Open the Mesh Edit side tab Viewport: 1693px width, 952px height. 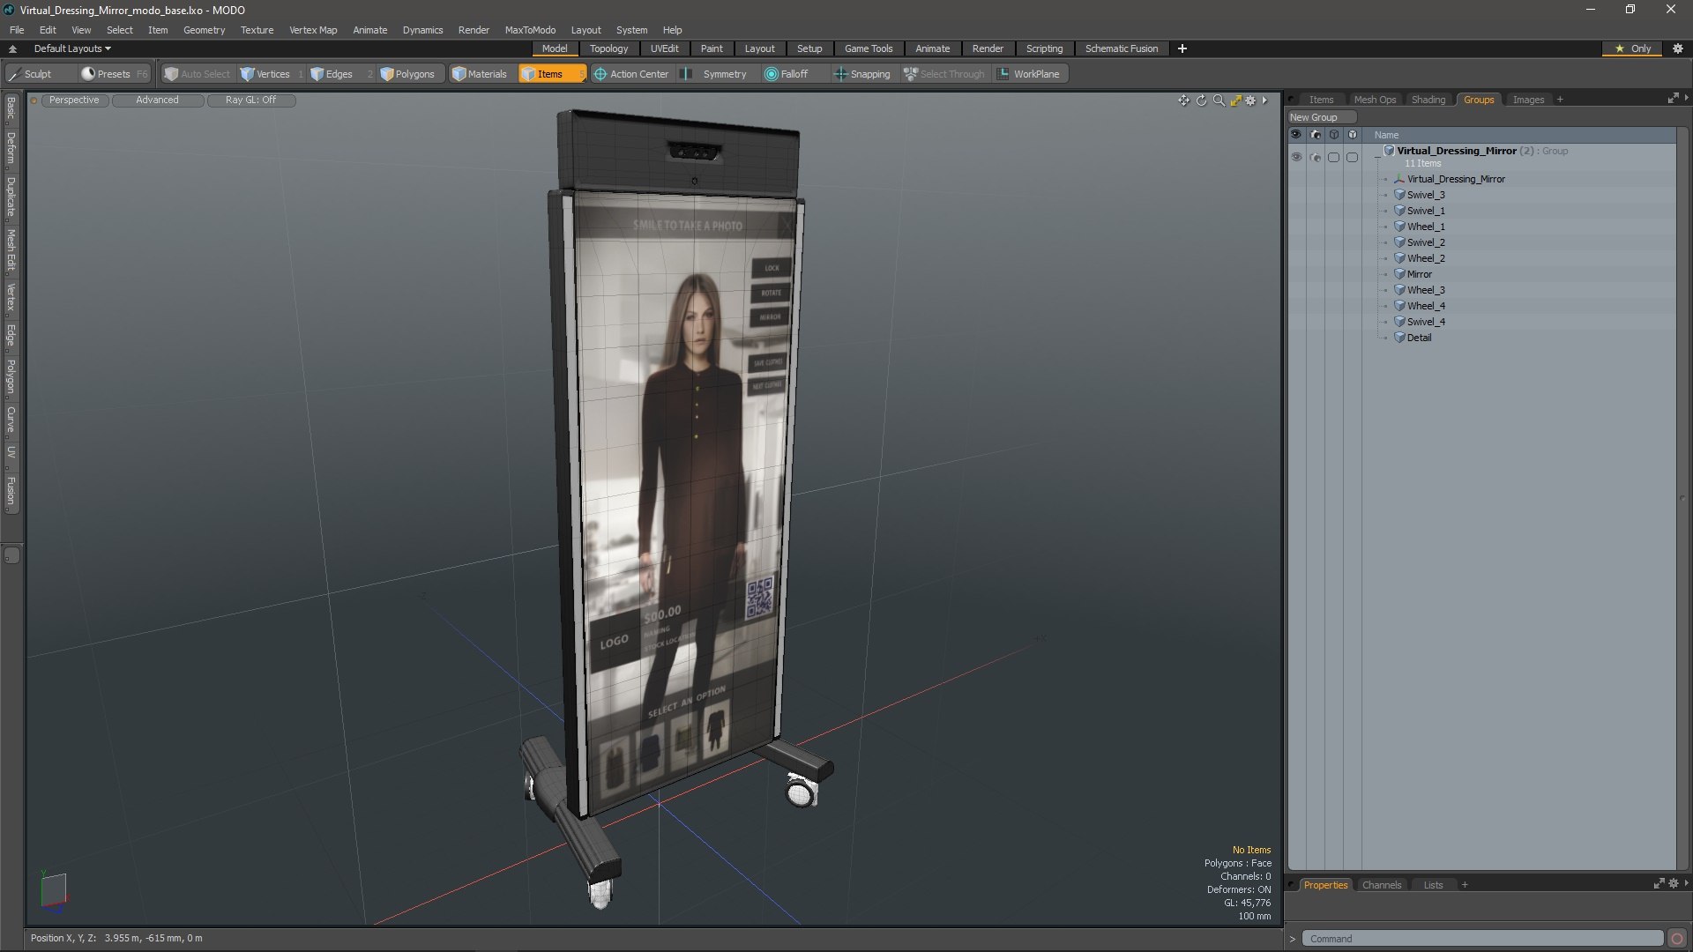[x=11, y=250]
